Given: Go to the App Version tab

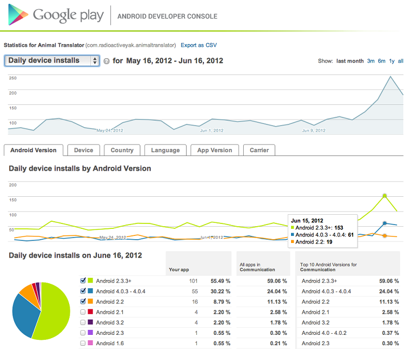Looking at the screenshot, I should coord(214,150).
